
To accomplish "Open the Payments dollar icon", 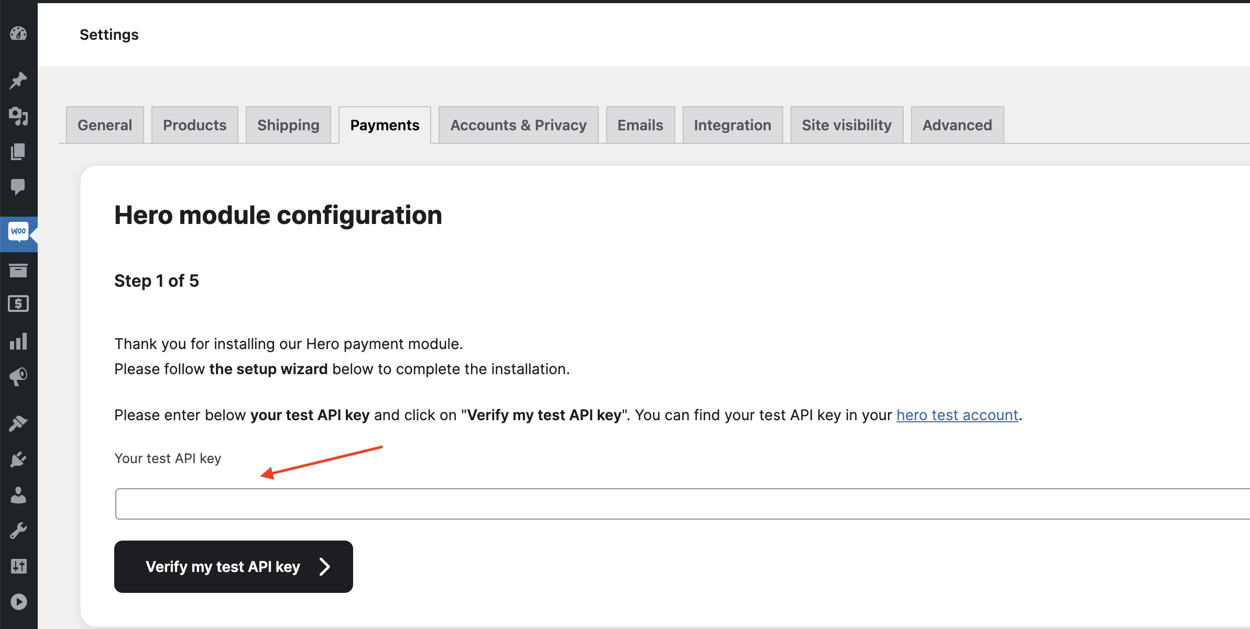I will (x=18, y=304).
